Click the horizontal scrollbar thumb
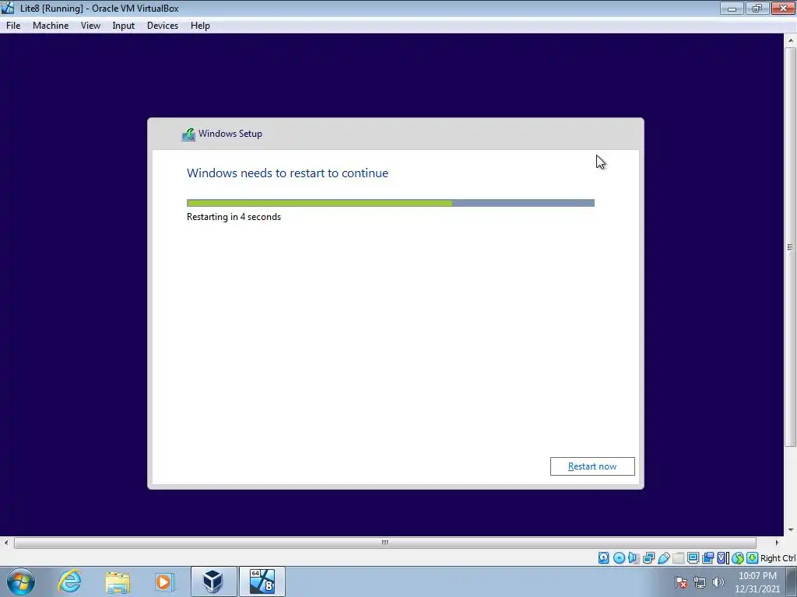The image size is (797, 597). tap(384, 543)
